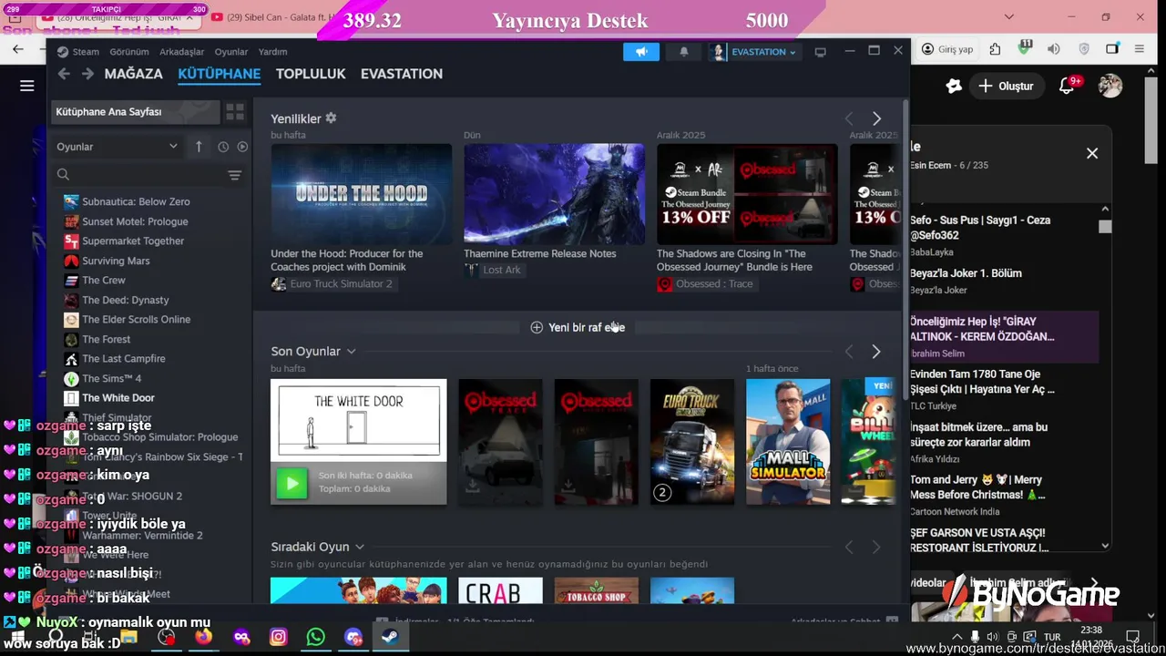Open Steam notifications bell
This screenshot has width=1166, height=656.
tap(683, 52)
